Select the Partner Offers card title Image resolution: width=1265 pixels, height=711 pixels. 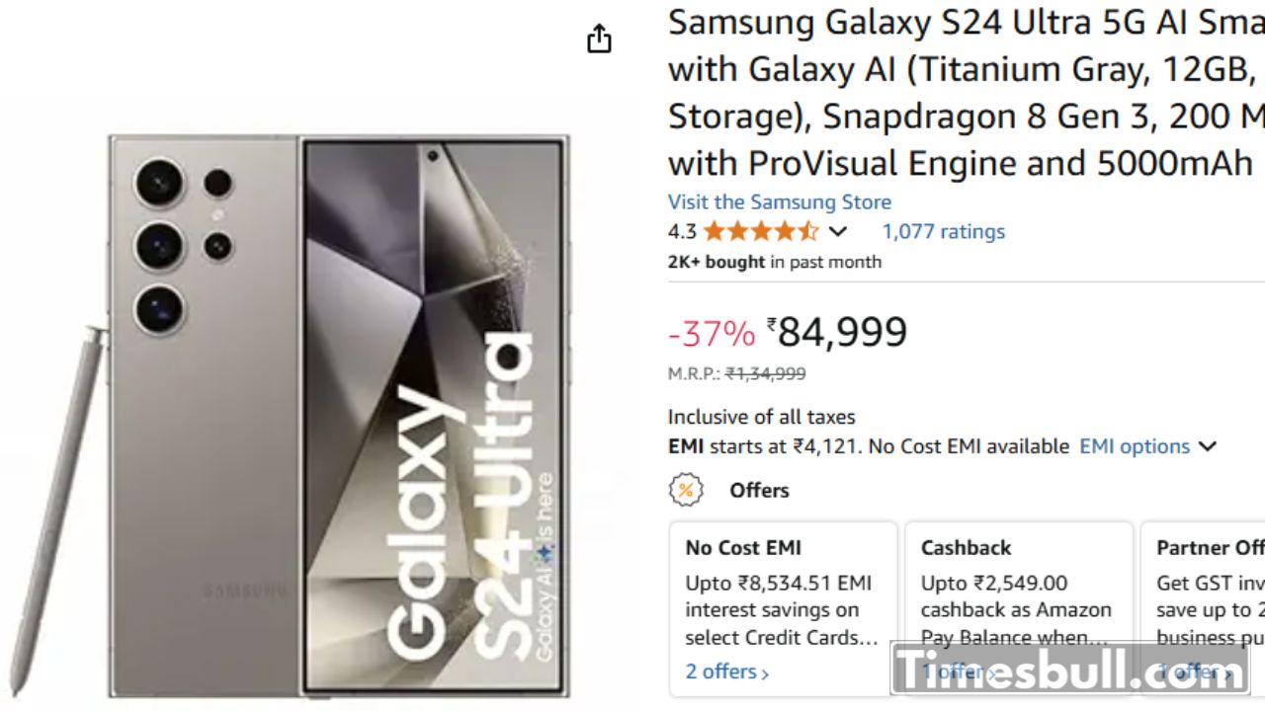click(x=1210, y=548)
